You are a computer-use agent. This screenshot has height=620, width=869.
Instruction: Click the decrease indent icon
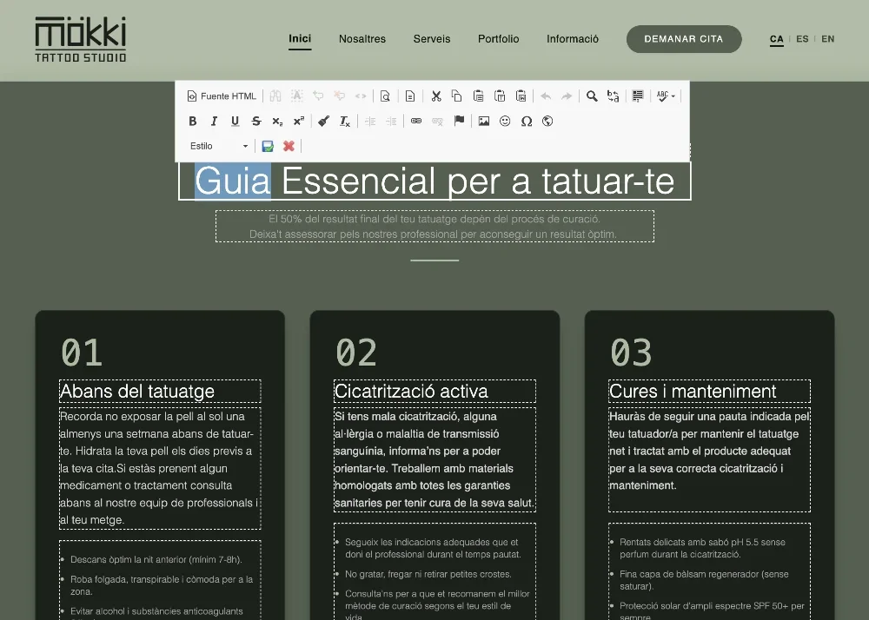(369, 122)
